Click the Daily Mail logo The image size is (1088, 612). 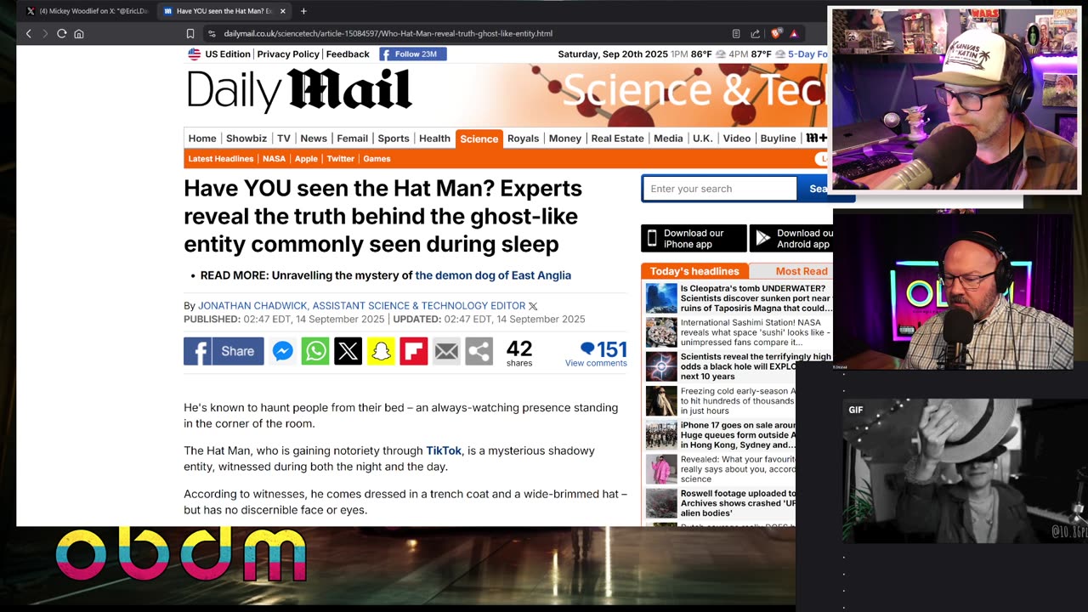pyautogui.click(x=299, y=90)
